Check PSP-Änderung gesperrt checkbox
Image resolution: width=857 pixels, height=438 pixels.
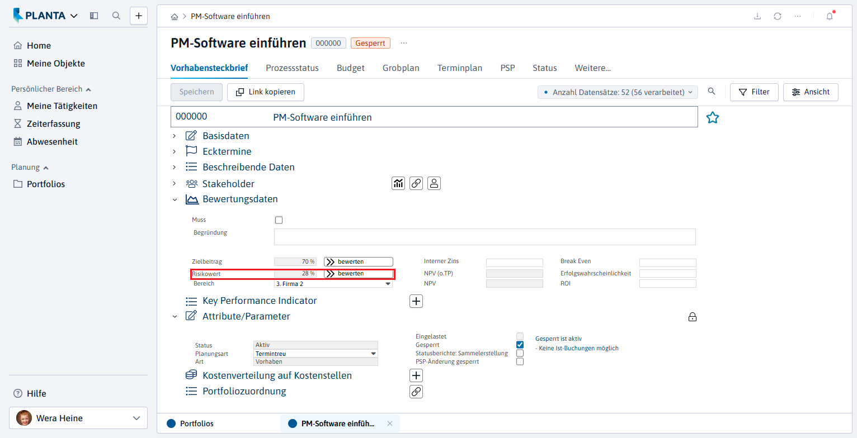pyautogui.click(x=520, y=361)
